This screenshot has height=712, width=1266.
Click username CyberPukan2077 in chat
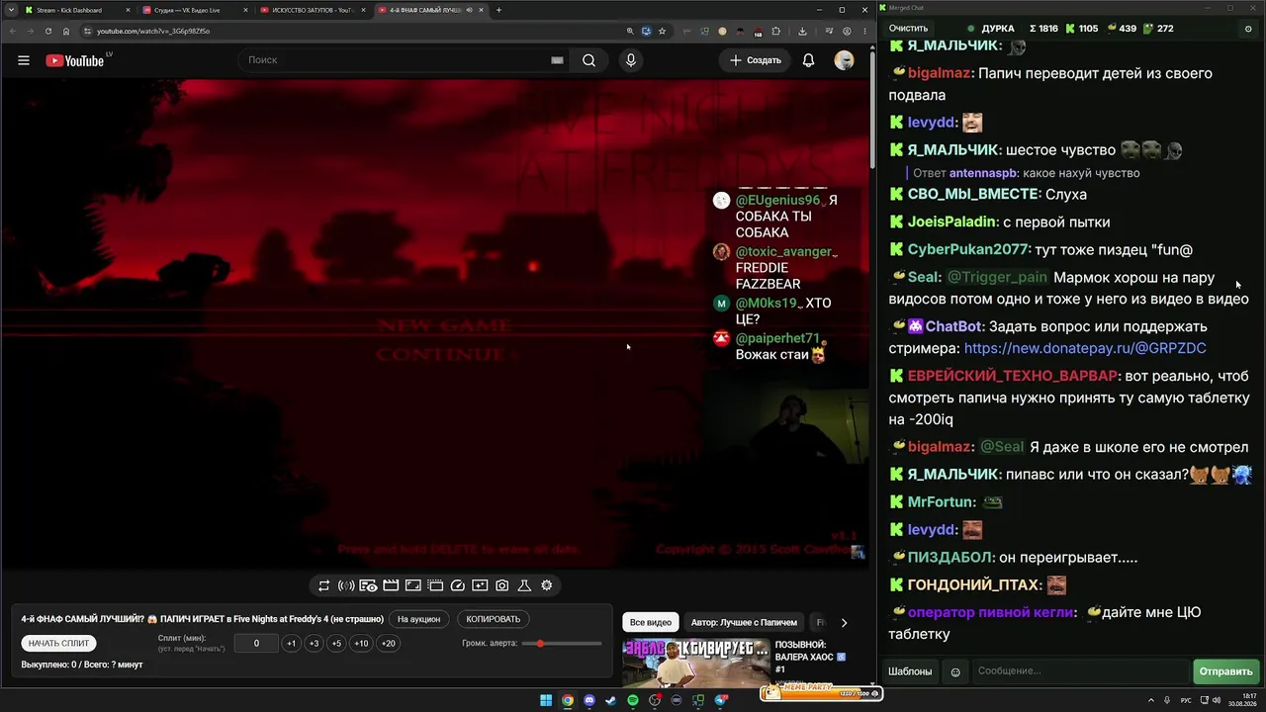967,250
